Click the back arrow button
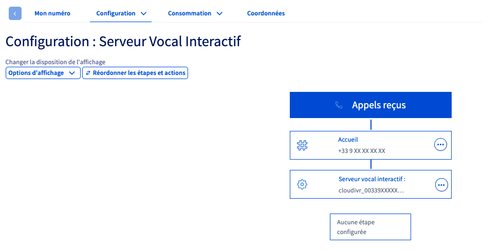 tap(15, 13)
